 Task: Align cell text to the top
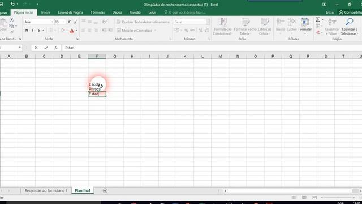pyautogui.click(x=84, y=22)
